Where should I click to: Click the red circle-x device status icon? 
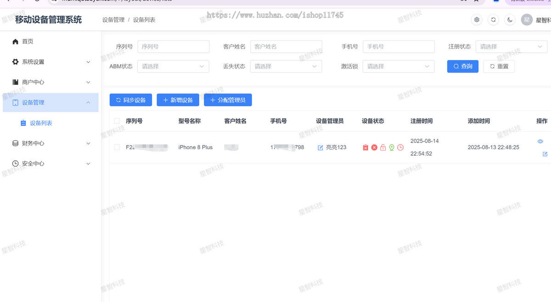374,147
